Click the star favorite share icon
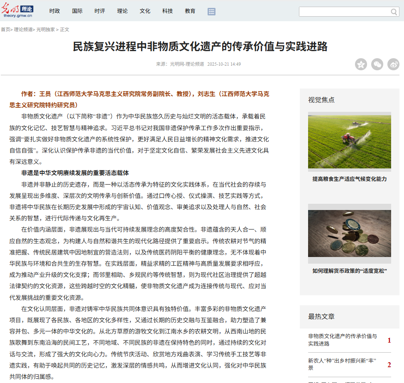Screen dimensions: 404x383 [x=361, y=64]
